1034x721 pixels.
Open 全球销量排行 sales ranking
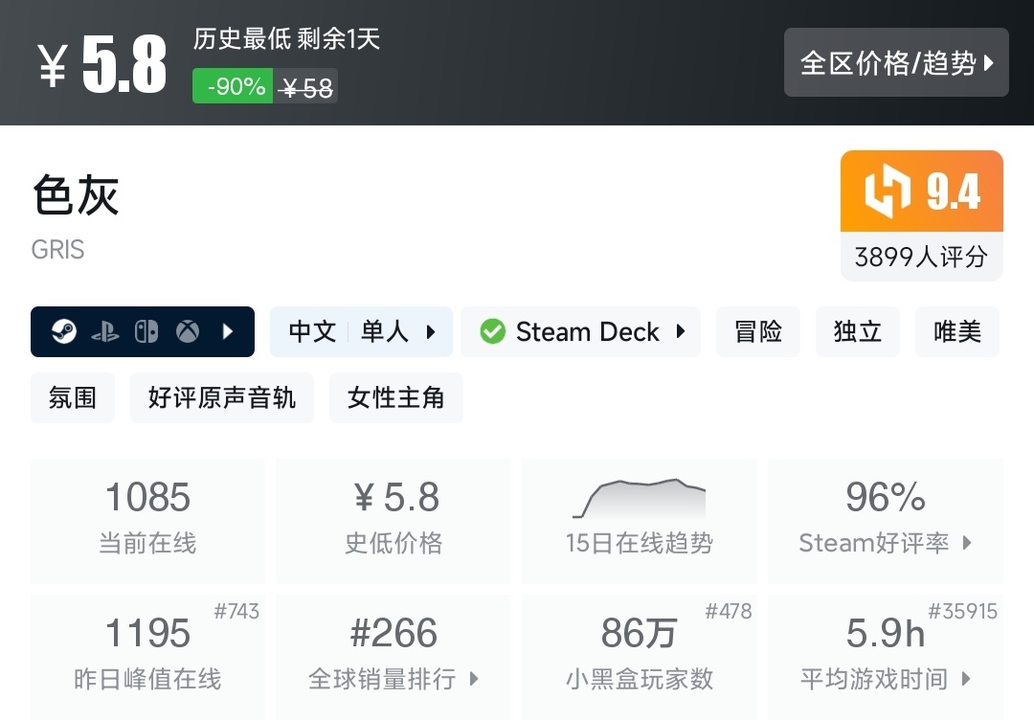393,657
